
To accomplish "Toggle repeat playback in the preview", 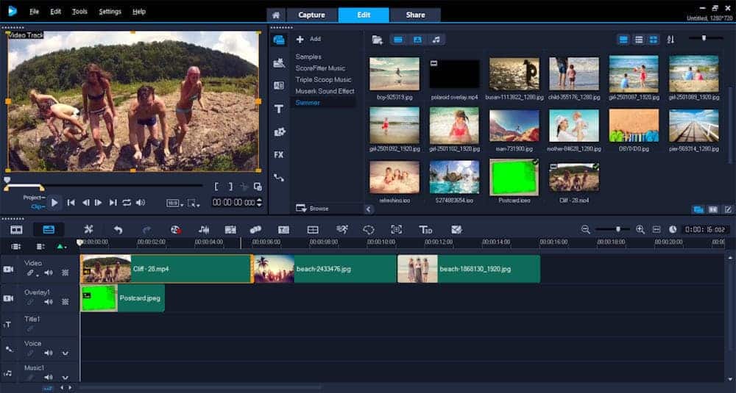I will 127,203.
